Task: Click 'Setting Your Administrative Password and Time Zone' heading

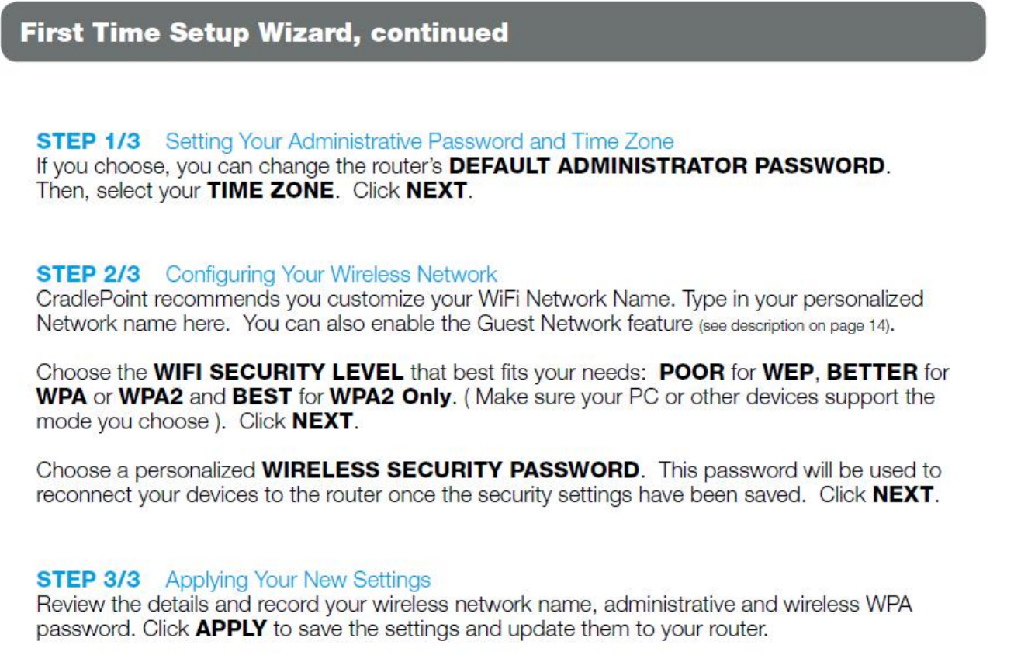Action: click(x=420, y=141)
